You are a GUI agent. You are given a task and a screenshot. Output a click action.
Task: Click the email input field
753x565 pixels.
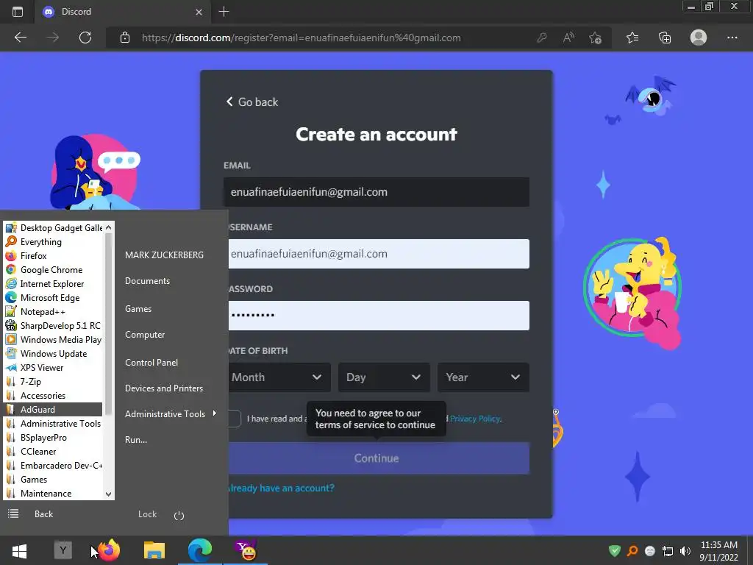point(376,192)
